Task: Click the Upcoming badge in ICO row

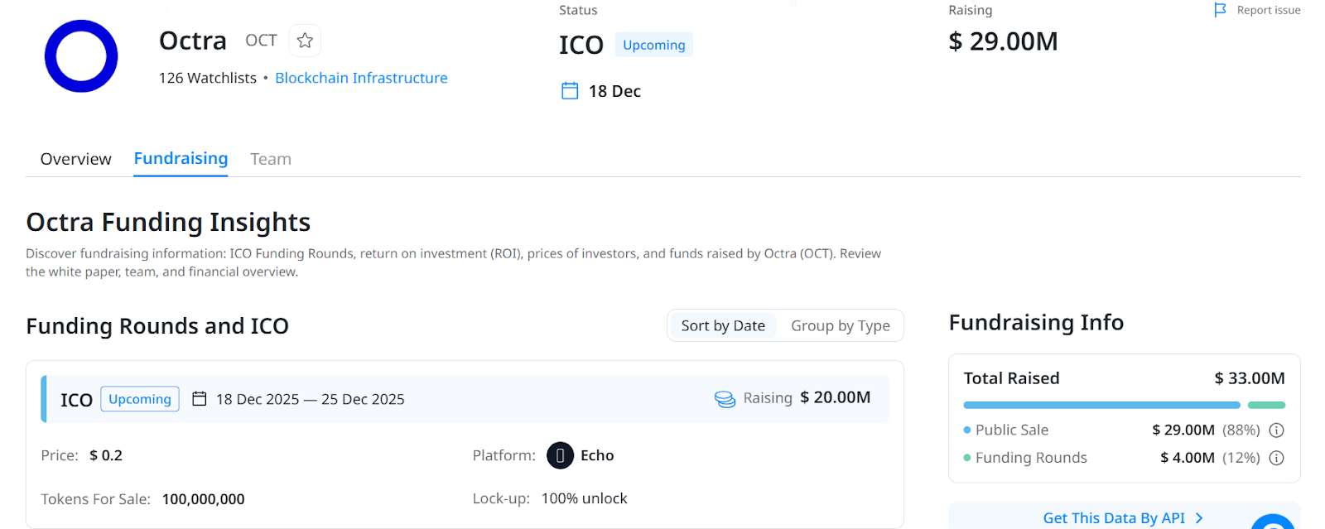Action: [140, 399]
